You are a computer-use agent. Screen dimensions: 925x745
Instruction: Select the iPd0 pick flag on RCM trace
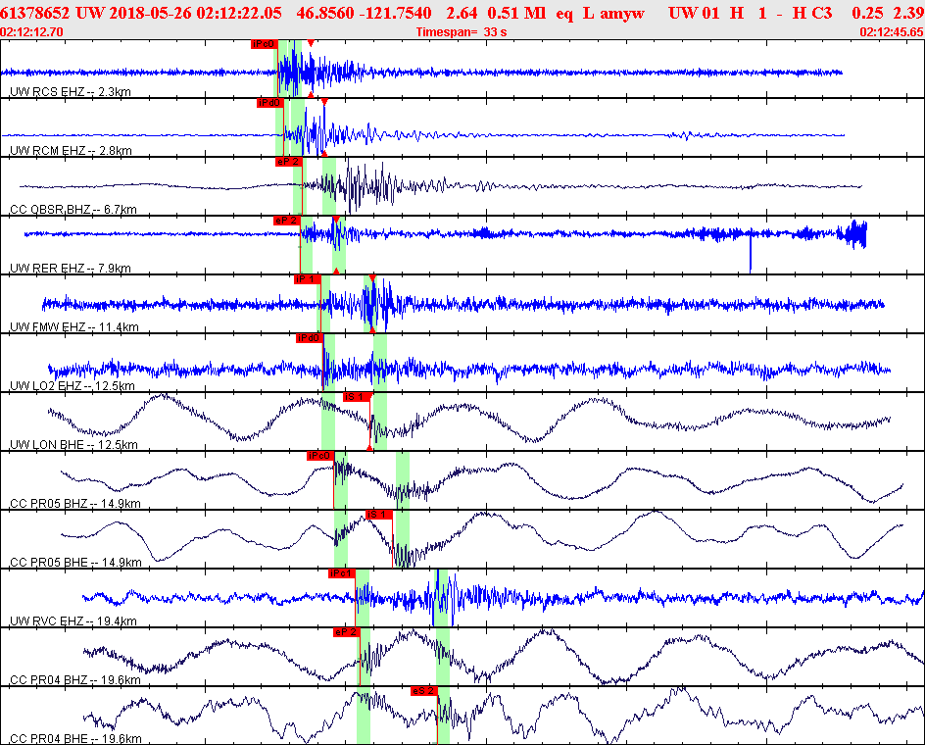point(270,103)
